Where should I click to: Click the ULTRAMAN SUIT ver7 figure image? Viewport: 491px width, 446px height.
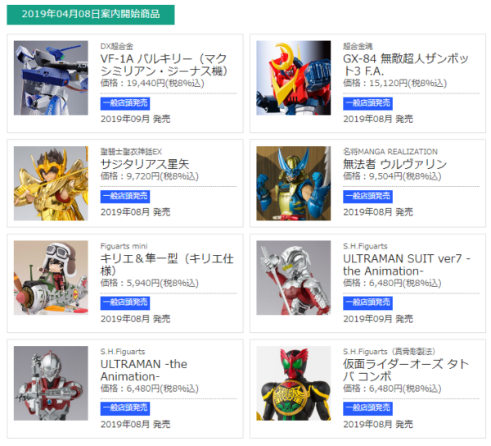[x=294, y=278]
